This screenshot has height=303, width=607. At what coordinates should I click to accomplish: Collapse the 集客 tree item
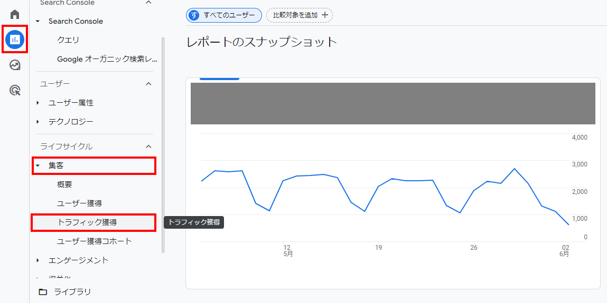tap(38, 165)
